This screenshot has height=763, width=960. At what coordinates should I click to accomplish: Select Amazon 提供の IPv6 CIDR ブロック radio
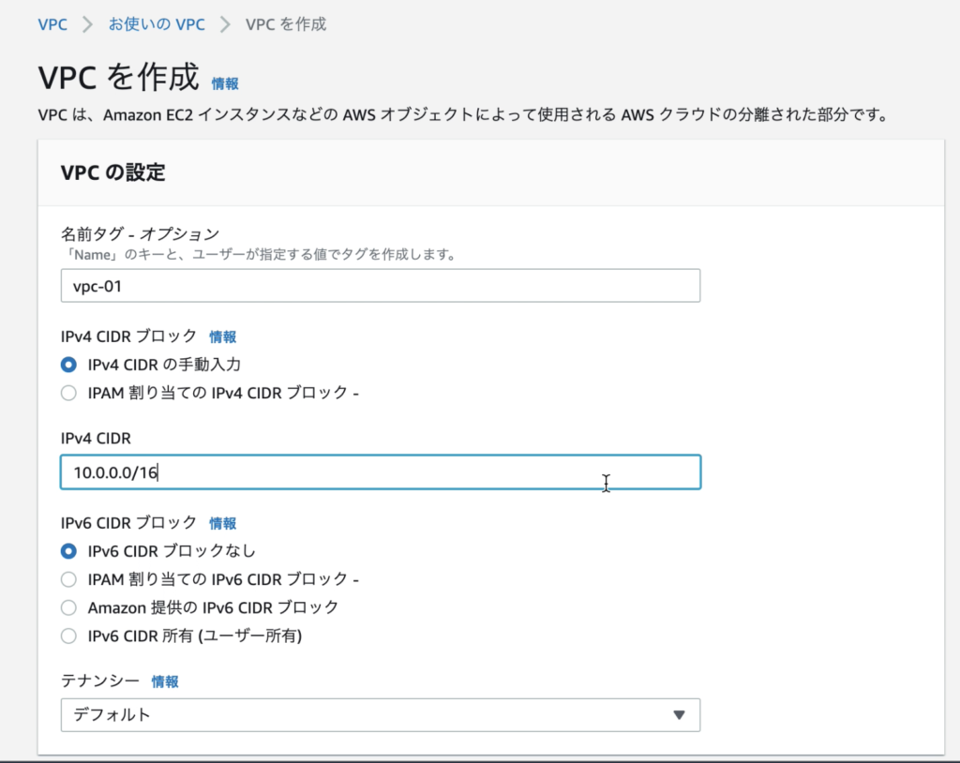click(x=68, y=607)
